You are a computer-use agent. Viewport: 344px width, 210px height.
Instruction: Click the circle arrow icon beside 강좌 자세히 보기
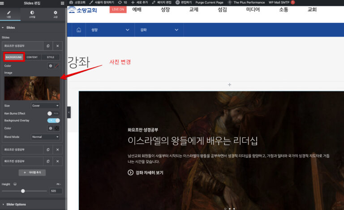pos(130,172)
